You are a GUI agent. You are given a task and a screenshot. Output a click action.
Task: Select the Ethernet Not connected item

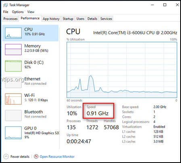click(31, 82)
